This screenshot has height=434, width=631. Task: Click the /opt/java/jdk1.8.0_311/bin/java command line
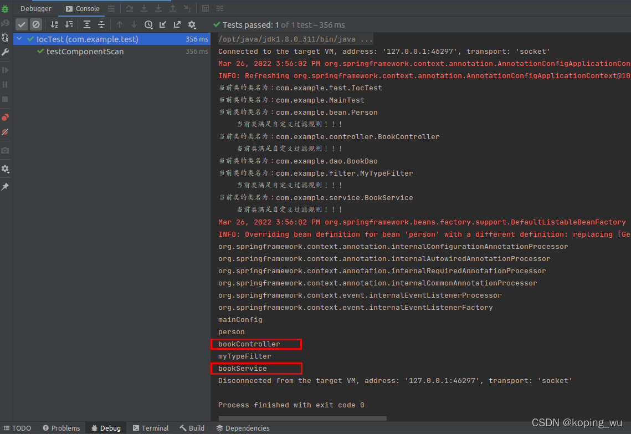point(295,39)
